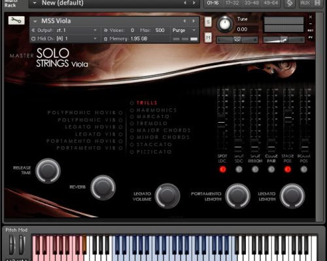Select Portamento Vib articulation
The height and width of the screenshot is (261, 327).
90,148
